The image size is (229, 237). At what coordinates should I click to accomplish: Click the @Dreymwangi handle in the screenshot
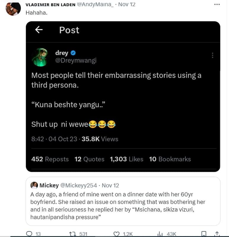(76, 61)
